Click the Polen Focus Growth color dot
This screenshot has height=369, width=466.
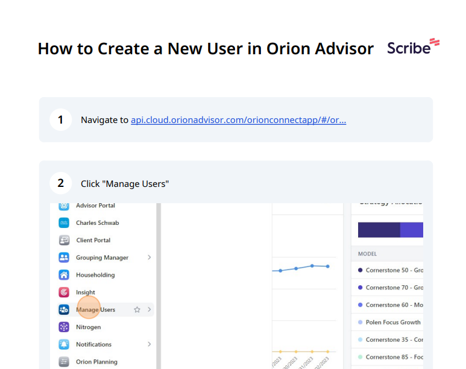point(360,323)
